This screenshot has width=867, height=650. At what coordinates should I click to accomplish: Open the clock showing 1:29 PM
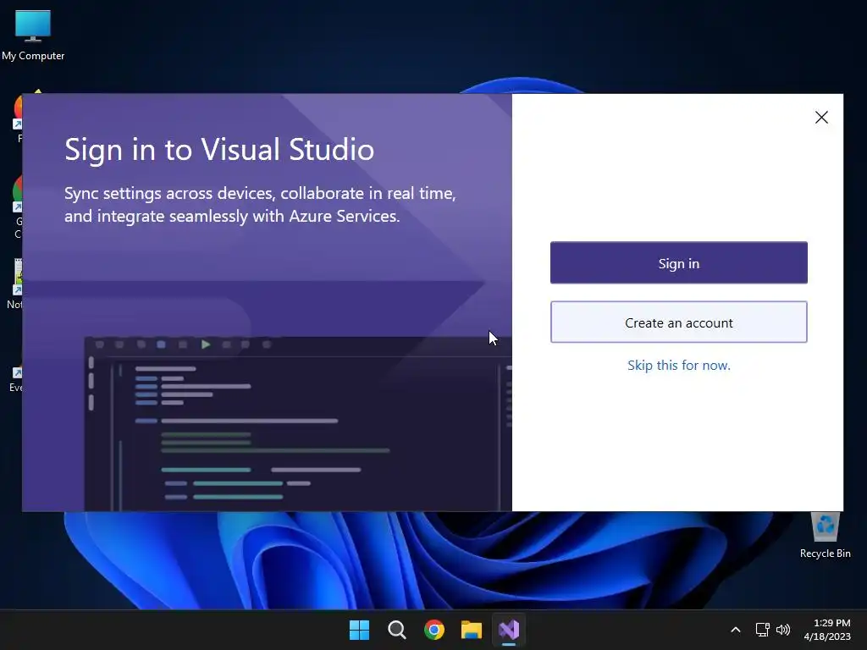coord(827,630)
